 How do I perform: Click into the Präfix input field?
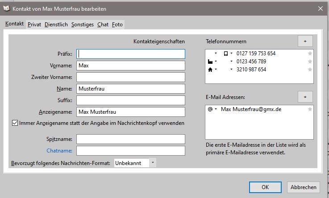131,54
